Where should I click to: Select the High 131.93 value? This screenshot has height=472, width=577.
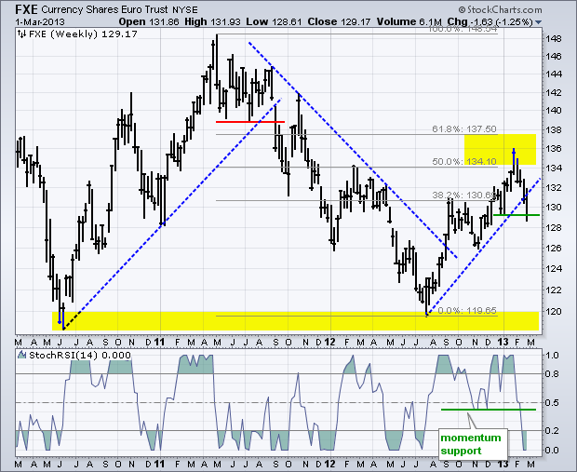coord(212,21)
